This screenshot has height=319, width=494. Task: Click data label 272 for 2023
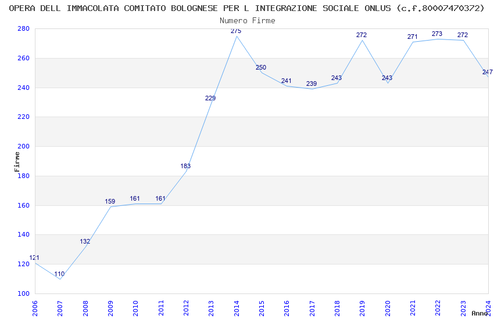[463, 35]
